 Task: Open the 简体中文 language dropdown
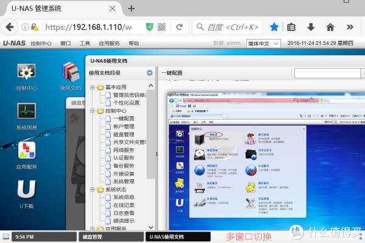tap(263, 44)
